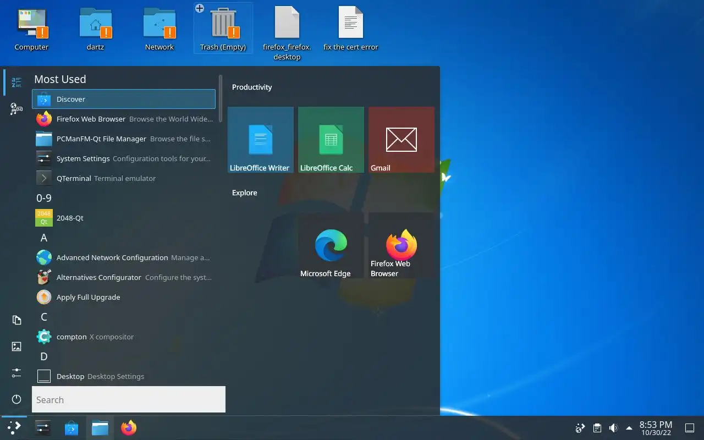
Task: Open the Gmail tile
Action: 402,140
